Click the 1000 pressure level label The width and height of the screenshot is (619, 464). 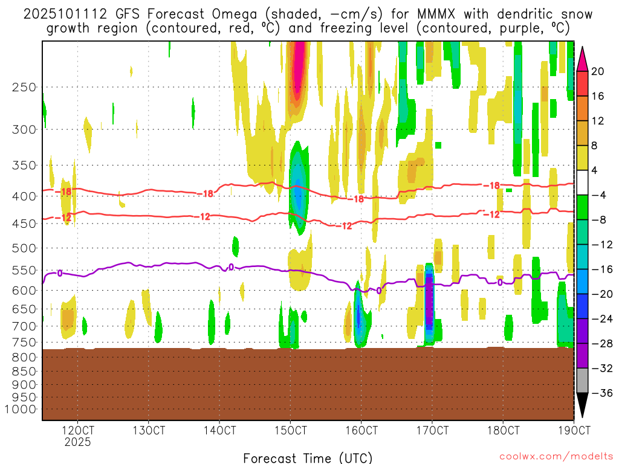point(21,410)
